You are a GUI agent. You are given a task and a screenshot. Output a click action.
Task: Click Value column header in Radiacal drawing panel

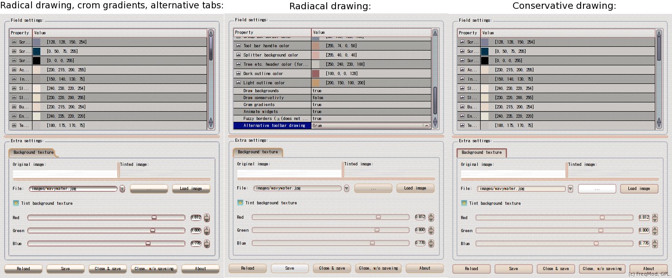tap(371, 32)
